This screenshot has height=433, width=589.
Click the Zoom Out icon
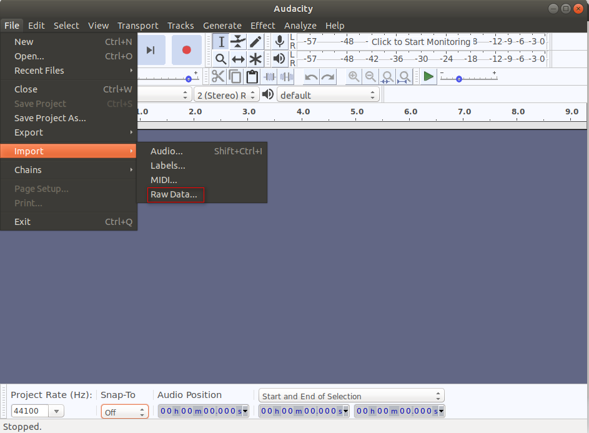click(x=371, y=77)
